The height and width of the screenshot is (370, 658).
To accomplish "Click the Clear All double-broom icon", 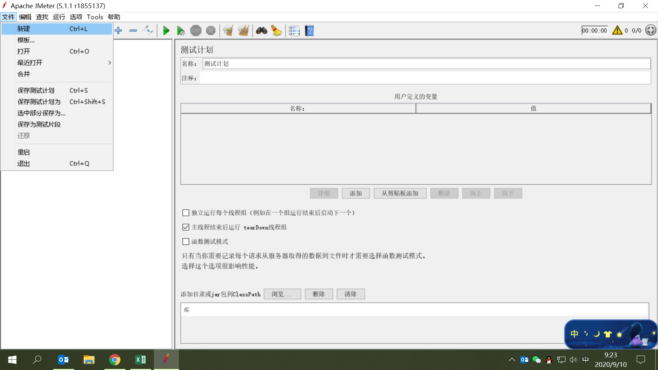I will [243, 31].
